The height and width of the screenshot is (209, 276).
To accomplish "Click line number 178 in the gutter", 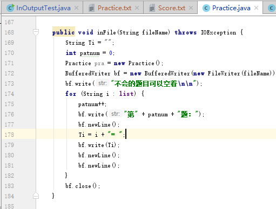I will point(9,135).
